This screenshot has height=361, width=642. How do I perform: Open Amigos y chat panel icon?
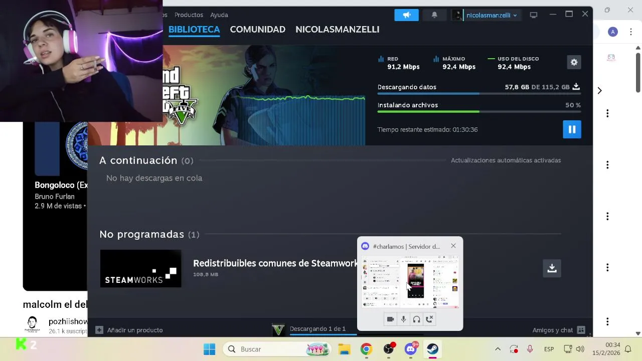click(581, 330)
